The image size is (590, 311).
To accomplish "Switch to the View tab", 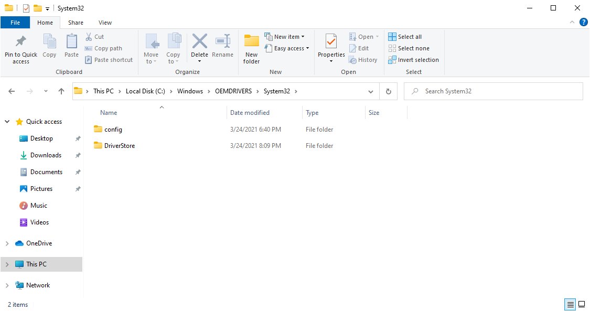I will (x=105, y=23).
